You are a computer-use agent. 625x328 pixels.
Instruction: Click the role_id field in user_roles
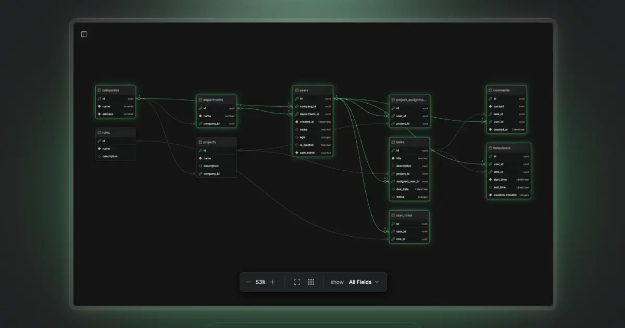pyautogui.click(x=409, y=239)
